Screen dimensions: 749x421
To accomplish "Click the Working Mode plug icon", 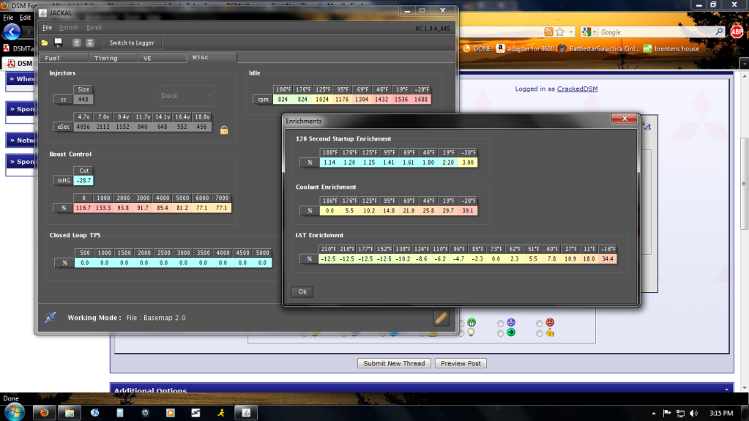I will (x=51, y=317).
